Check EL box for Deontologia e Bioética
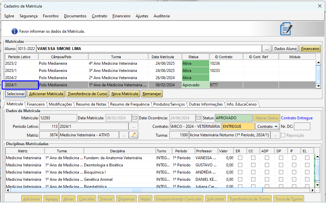This screenshot has width=326, height=203. coord(307,165)
